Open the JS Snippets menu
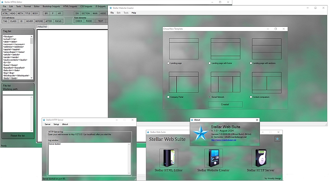This screenshot has height=181, width=329. point(101,7)
